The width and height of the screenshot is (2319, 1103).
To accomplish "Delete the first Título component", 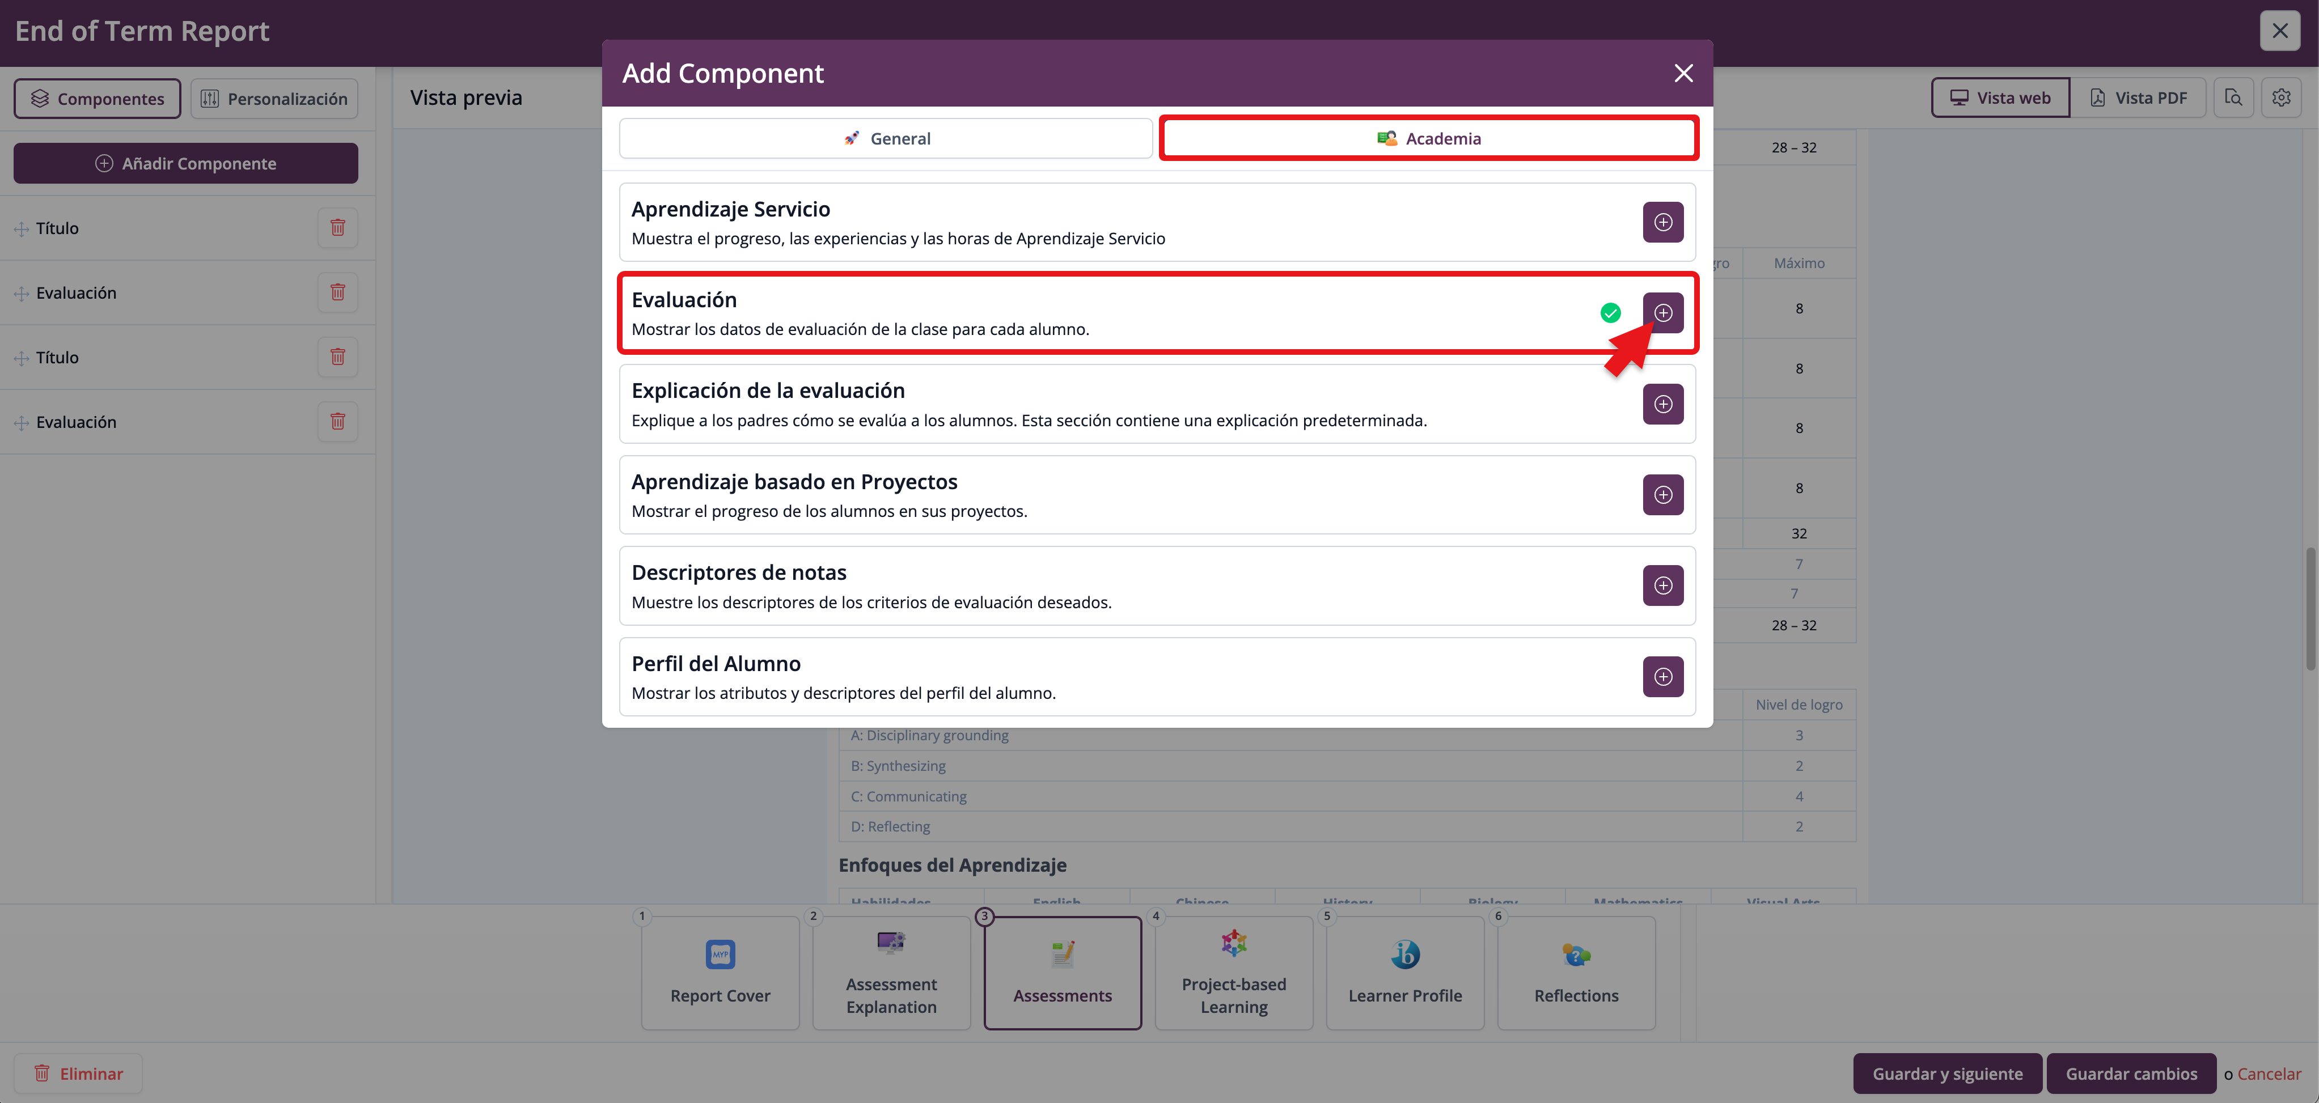I will click(337, 228).
